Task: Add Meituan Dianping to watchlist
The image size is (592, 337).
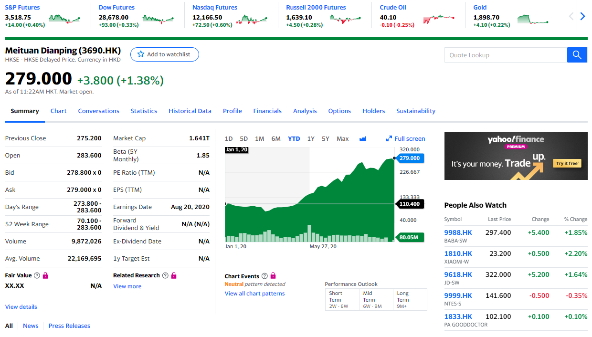Action: 164,54
